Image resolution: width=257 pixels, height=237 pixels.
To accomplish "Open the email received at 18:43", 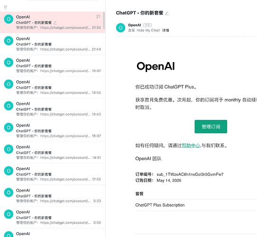I will pos(53,109).
